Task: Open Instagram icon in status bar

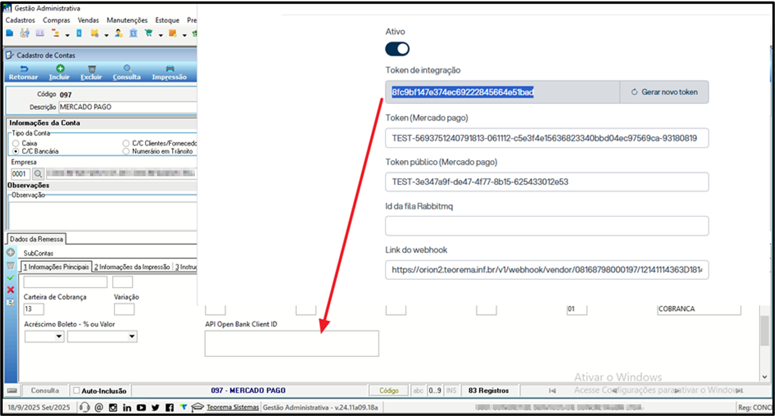Action: click(113, 407)
